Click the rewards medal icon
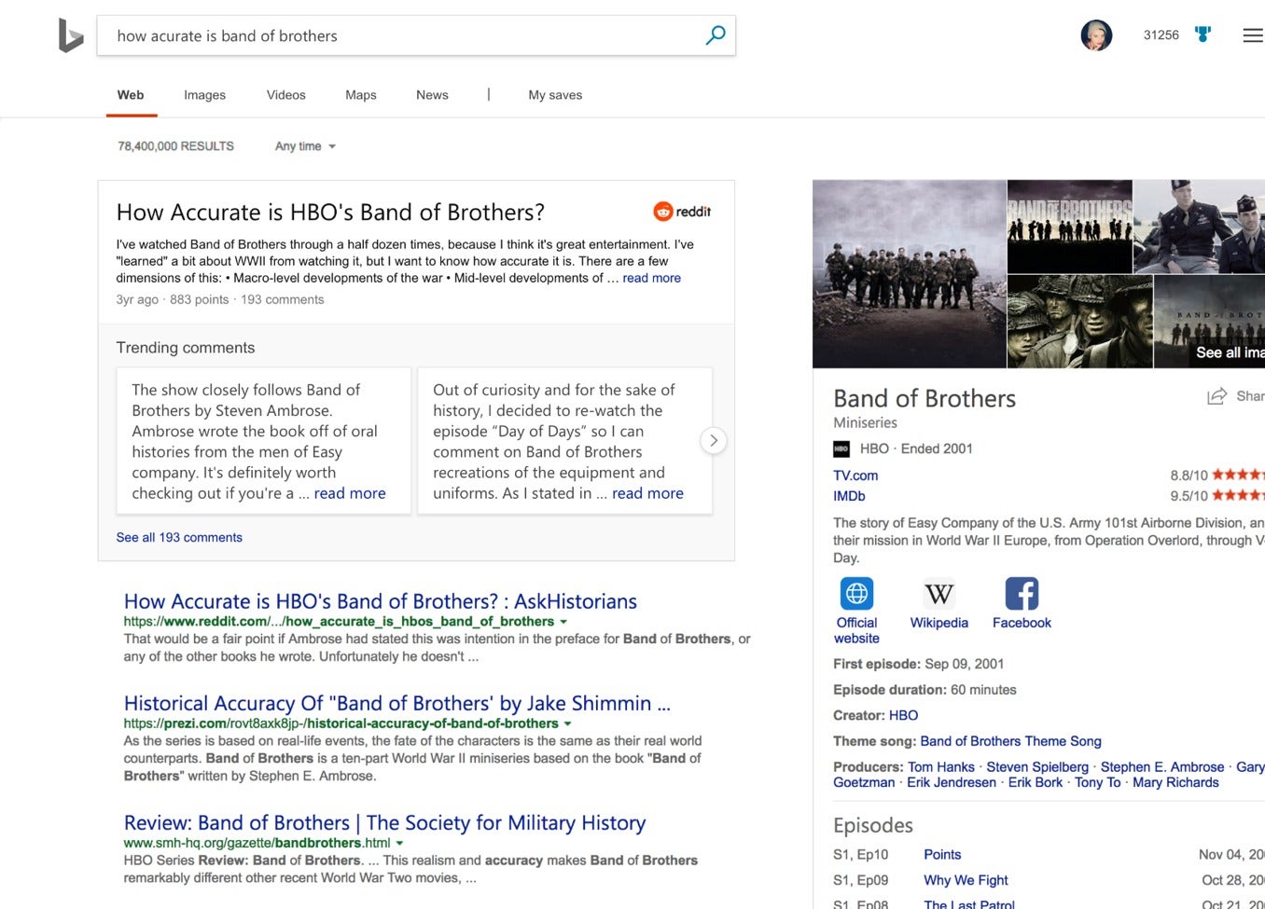Viewport: 1265px width, 909px height. pyautogui.click(x=1203, y=34)
